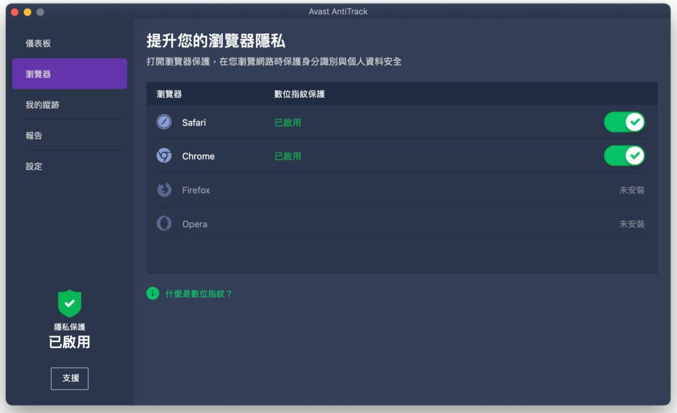
Task: Click the large 已啟用 sidebar status
Action: 69,342
